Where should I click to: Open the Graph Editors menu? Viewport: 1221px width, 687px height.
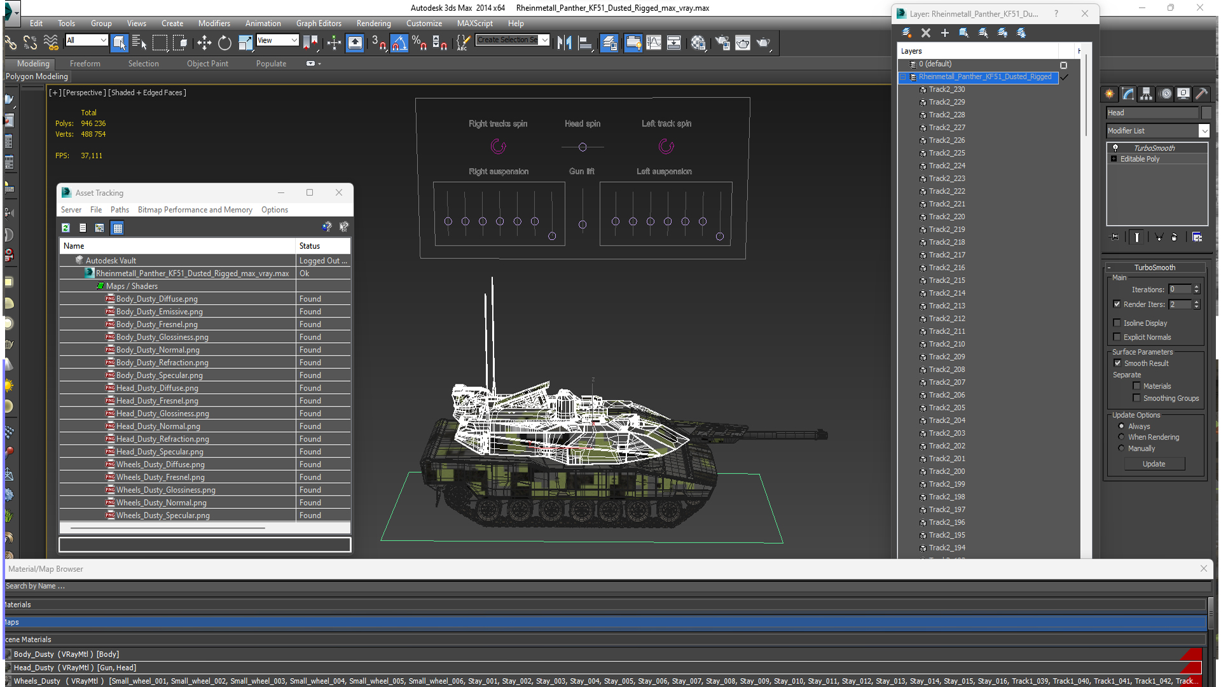pyautogui.click(x=319, y=24)
